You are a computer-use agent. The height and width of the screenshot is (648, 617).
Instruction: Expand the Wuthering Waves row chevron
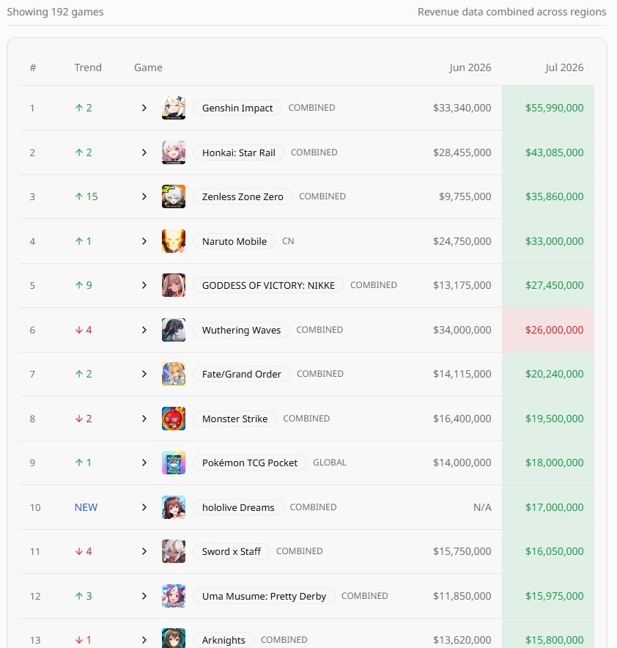[144, 330]
